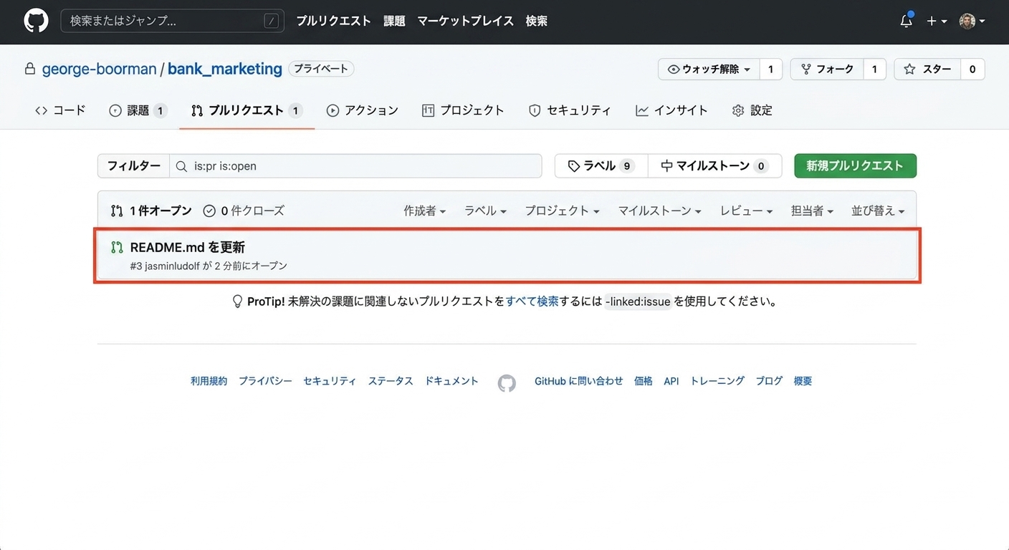The height and width of the screenshot is (550, 1009).
Task: Click the フォーク button
Action: pos(827,69)
